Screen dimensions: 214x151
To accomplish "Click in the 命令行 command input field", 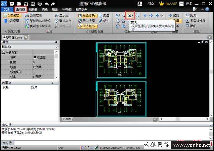I will coord(79,143).
